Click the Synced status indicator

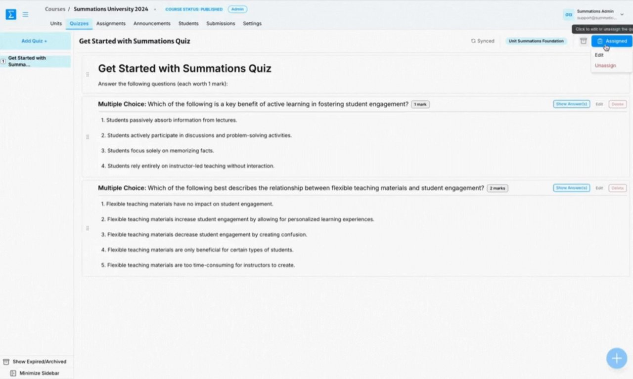[483, 41]
